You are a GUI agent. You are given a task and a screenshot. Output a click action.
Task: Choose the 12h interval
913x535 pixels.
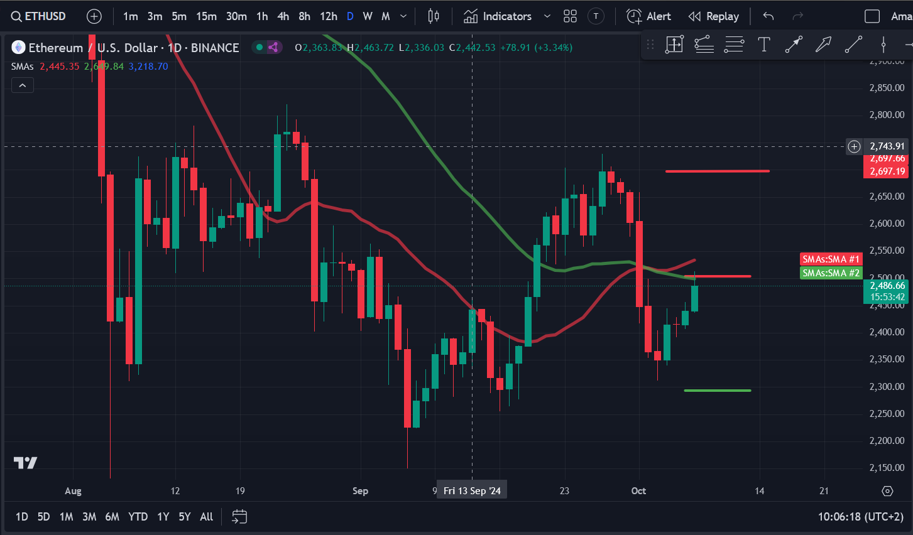click(x=329, y=16)
